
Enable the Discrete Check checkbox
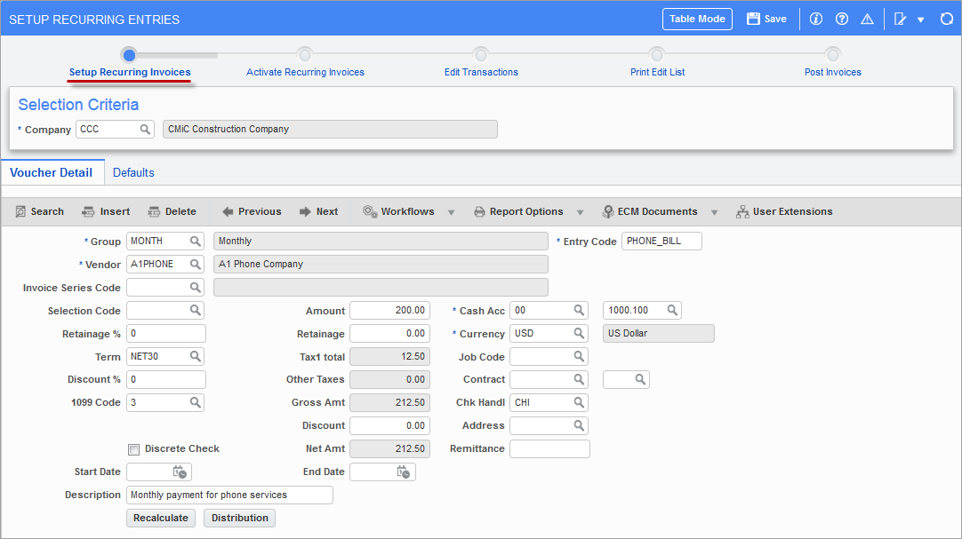coord(133,448)
